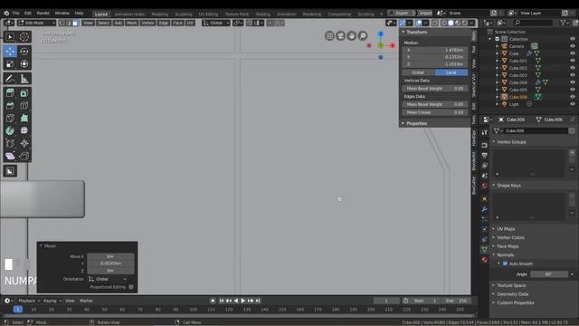Play the animation forward
579x326 pixels.
coord(243,301)
